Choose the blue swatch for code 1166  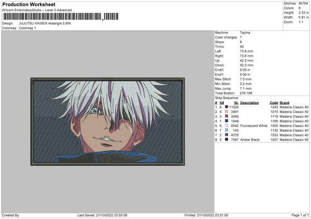click(x=226, y=121)
